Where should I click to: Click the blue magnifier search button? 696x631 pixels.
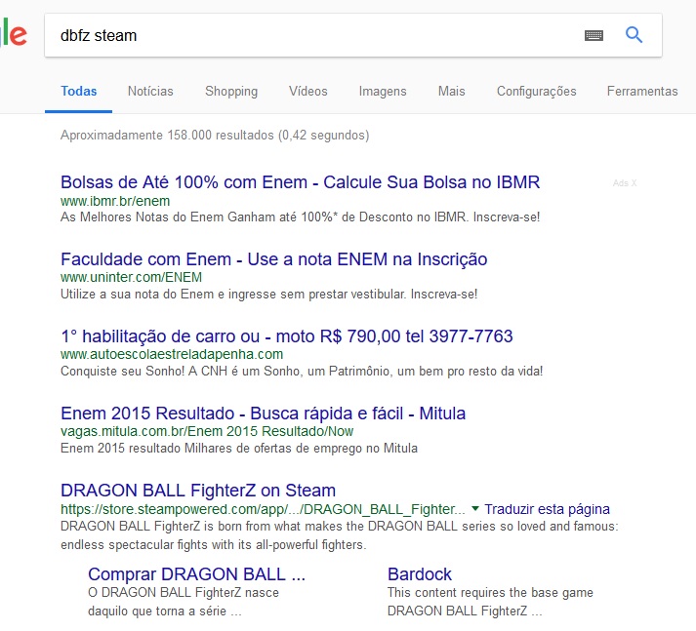click(634, 34)
